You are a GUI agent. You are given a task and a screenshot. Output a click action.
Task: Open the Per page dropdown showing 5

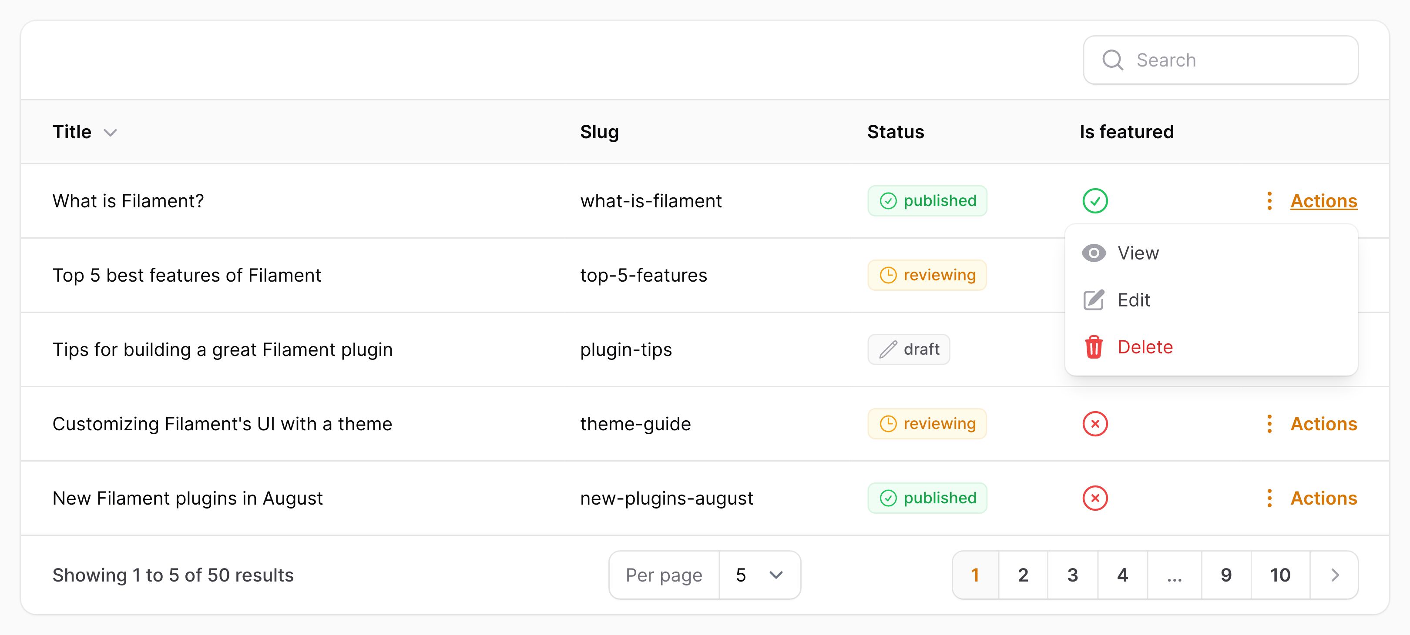760,575
